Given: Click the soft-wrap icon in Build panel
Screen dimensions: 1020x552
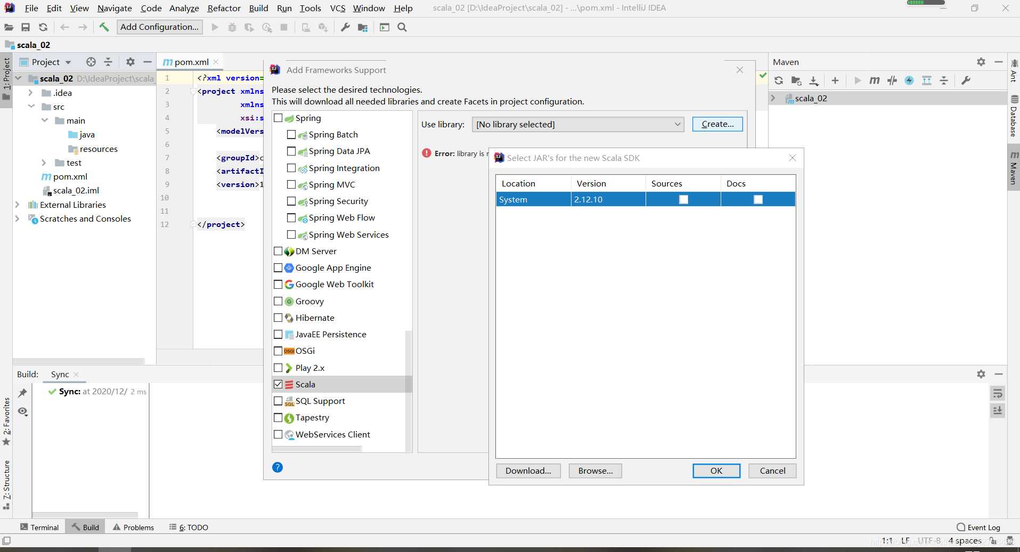Looking at the screenshot, I should pos(998,394).
